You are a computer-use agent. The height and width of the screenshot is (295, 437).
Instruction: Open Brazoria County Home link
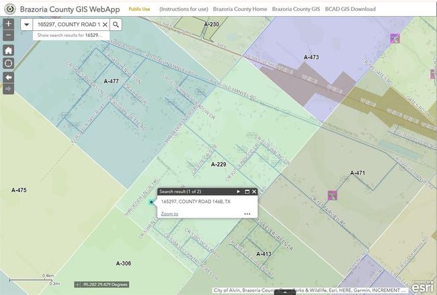[239, 9]
